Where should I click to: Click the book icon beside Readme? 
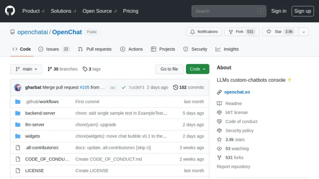(219, 104)
